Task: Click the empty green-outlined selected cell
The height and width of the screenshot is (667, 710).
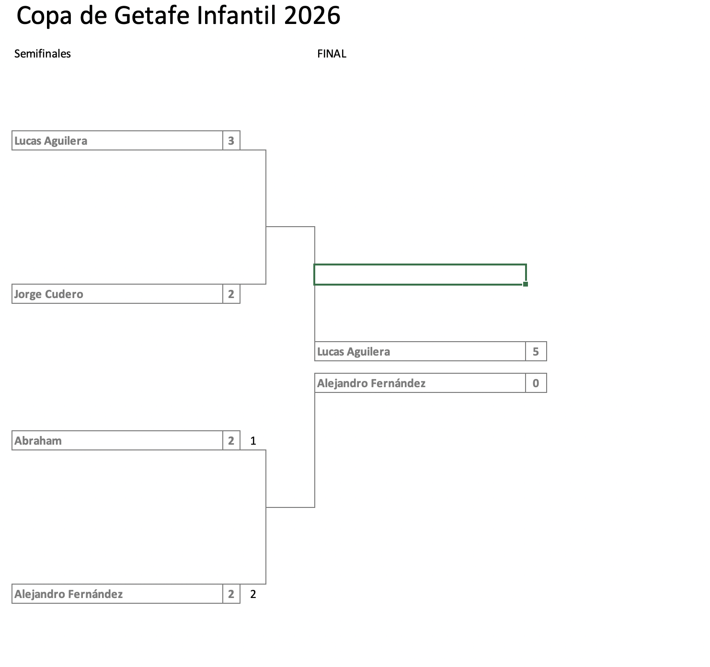Action: (x=420, y=275)
